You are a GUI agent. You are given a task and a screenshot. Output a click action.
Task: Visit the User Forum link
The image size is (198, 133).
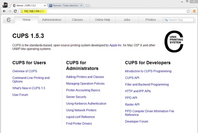(20, 95)
